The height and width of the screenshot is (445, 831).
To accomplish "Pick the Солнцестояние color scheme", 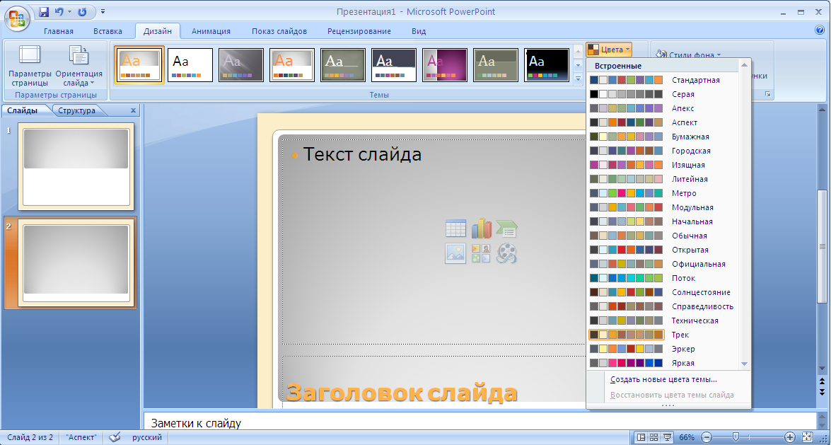I will coord(663,292).
